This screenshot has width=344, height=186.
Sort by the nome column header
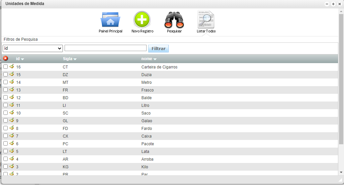pos(149,59)
